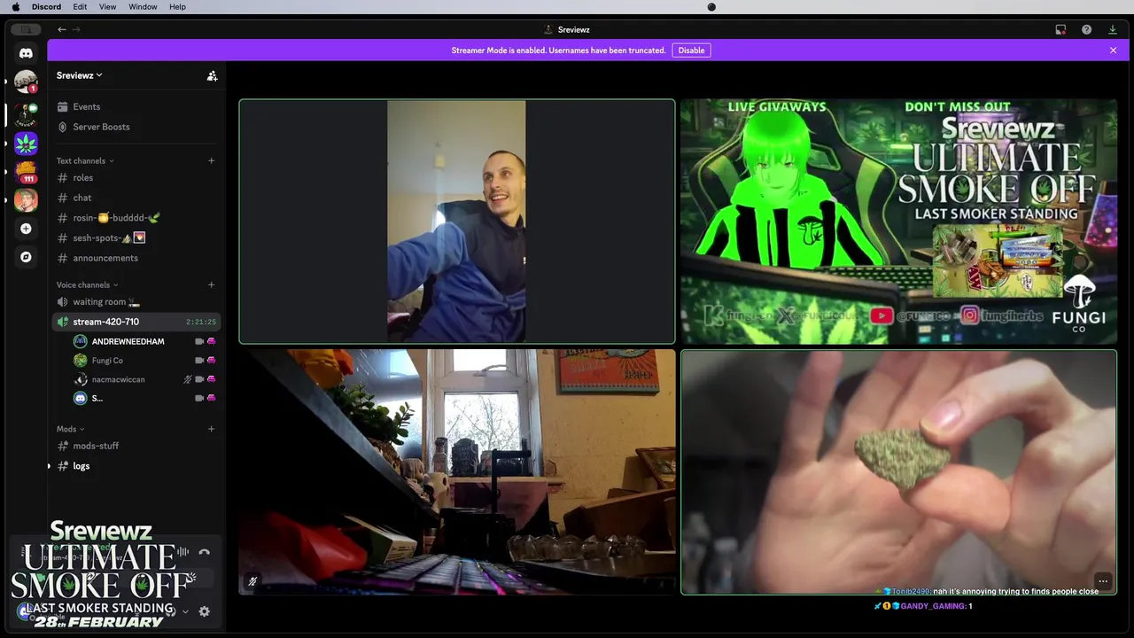Go forward with the right arrow

(x=76, y=29)
